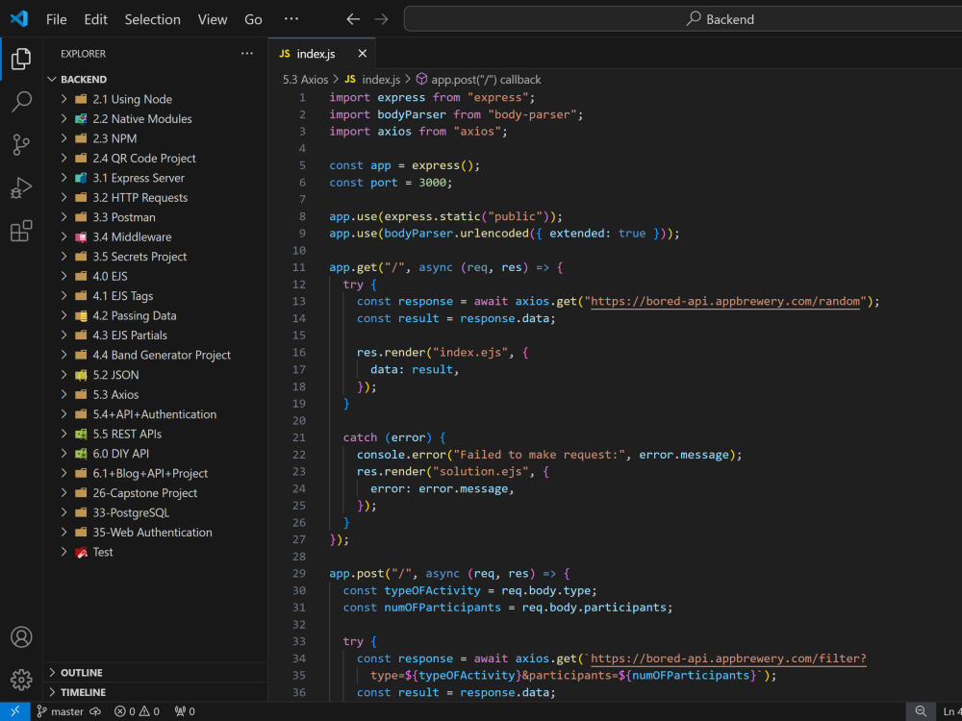Click the callback symbol icon in breadcrumb
Viewport: 962px width, 721px height.
(421, 79)
